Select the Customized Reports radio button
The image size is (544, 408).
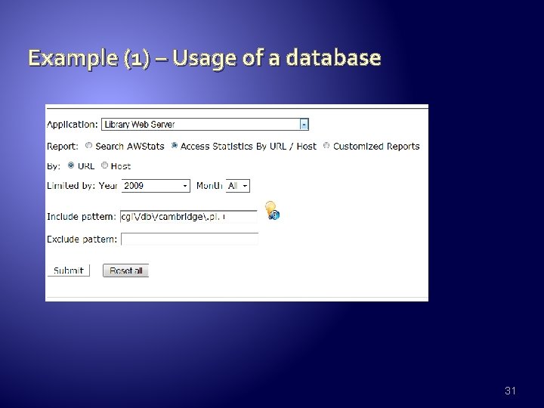[326, 146]
